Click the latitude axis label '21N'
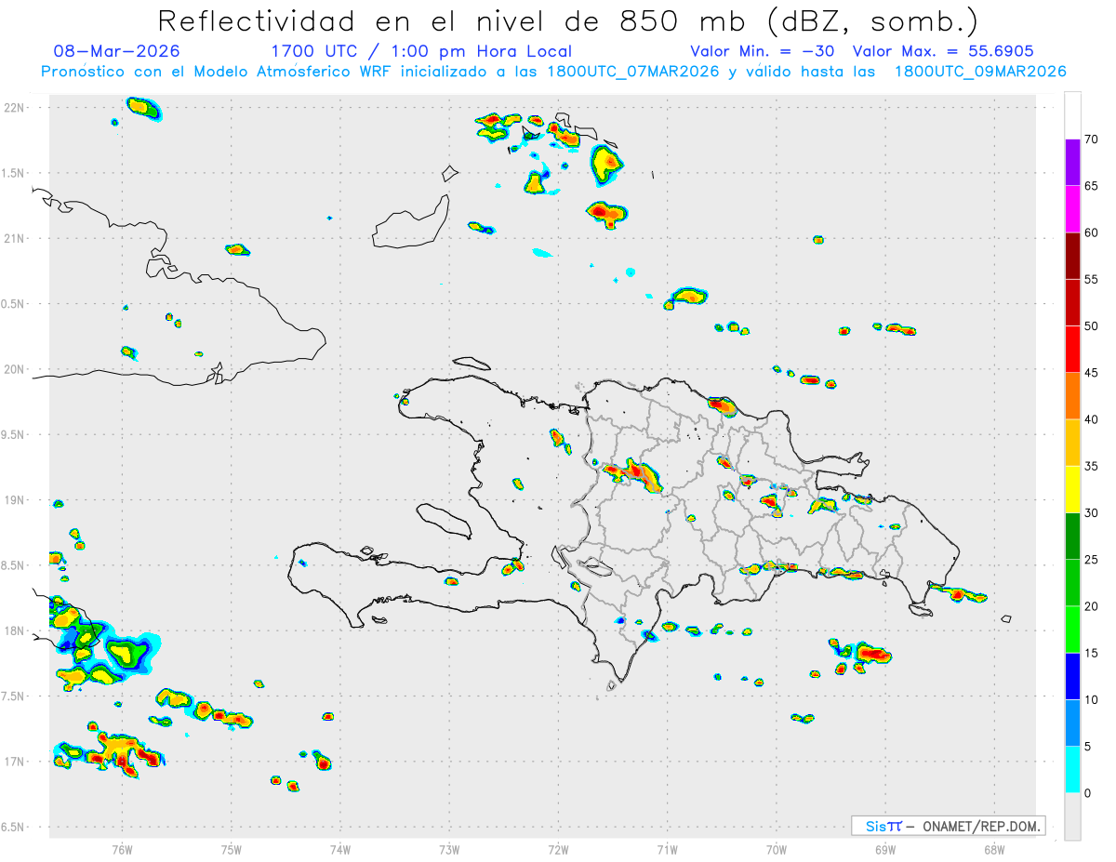Image resolution: width=1116 pixels, height=862 pixels. tap(15, 238)
